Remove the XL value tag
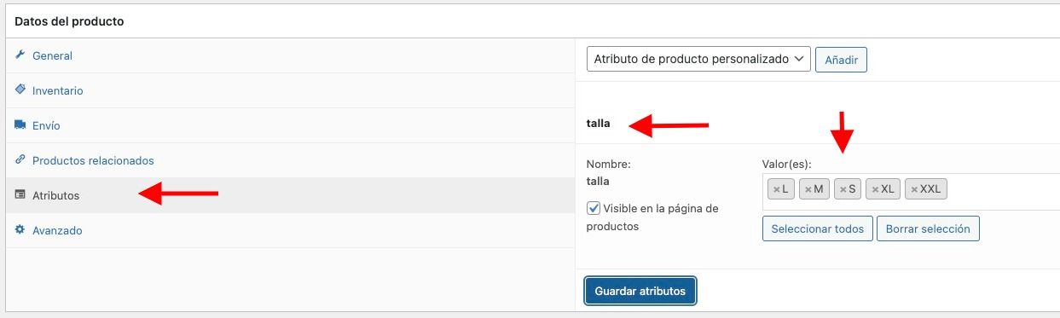 (875, 189)
